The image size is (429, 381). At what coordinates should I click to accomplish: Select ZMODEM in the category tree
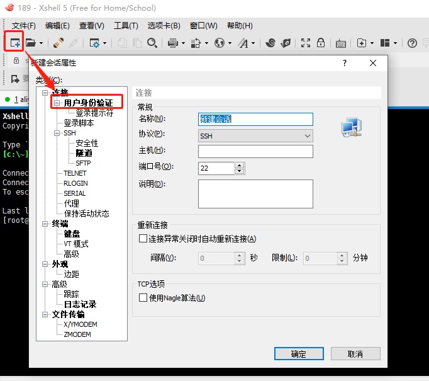tap(77, 334)
